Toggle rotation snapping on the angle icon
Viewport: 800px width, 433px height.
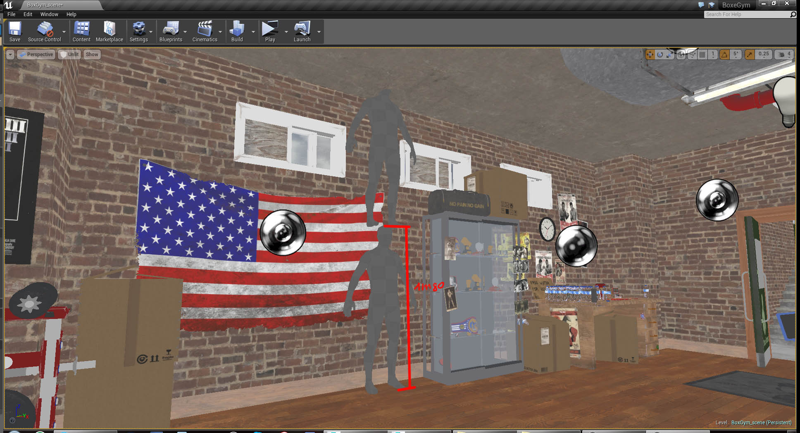pyautogui.click(x=724, y=55)
